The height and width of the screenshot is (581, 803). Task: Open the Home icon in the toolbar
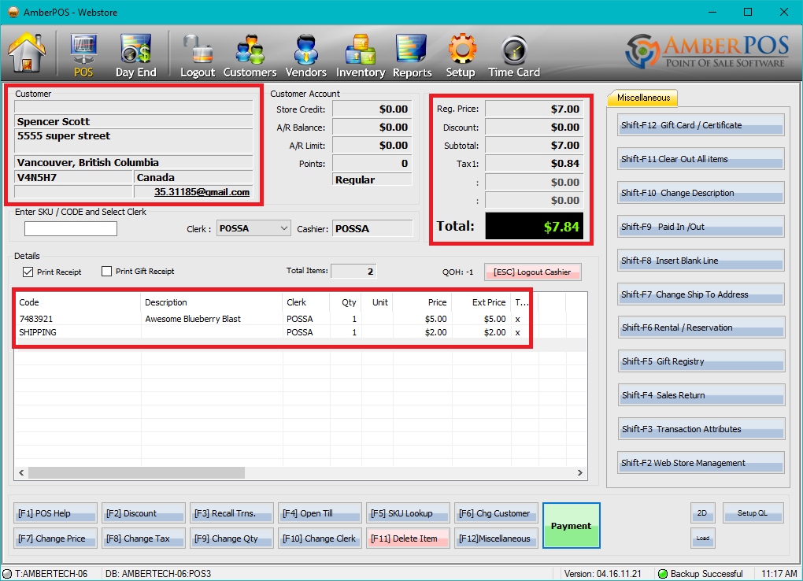27,52
